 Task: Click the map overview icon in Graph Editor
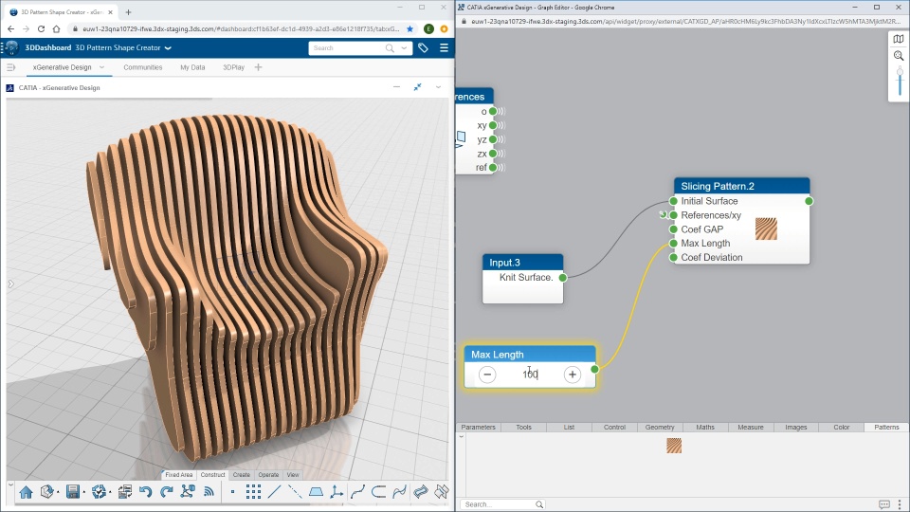coord(899,39)
